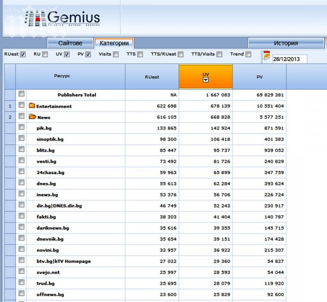This screenshot has height=302, width=327.
Task: Select the pik.bg row checkbox
Action: [21, 127]
